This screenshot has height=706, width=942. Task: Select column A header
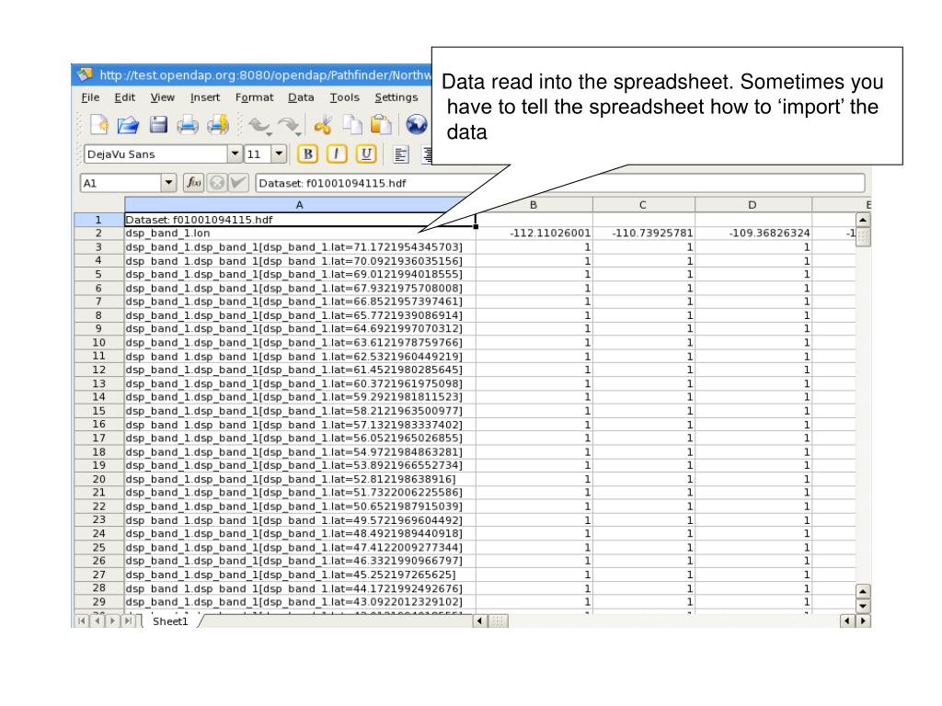tap(300, 205)
